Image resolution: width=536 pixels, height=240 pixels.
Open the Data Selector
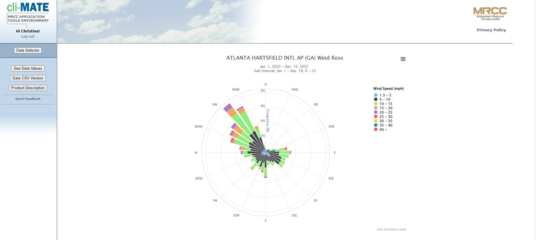(x=28, y=50)
